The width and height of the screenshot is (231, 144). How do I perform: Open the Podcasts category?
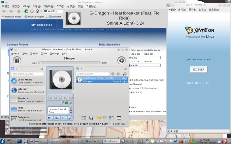(27, 118)
